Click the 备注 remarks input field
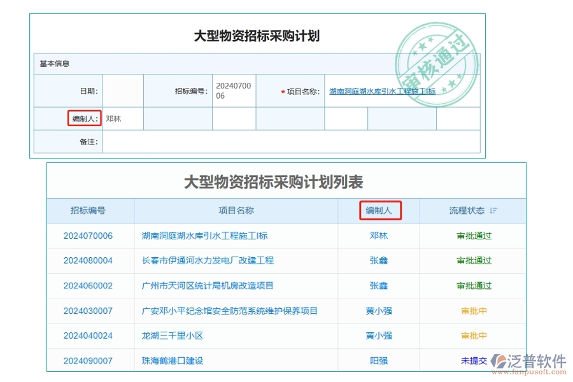 click(x=293, y=142)
